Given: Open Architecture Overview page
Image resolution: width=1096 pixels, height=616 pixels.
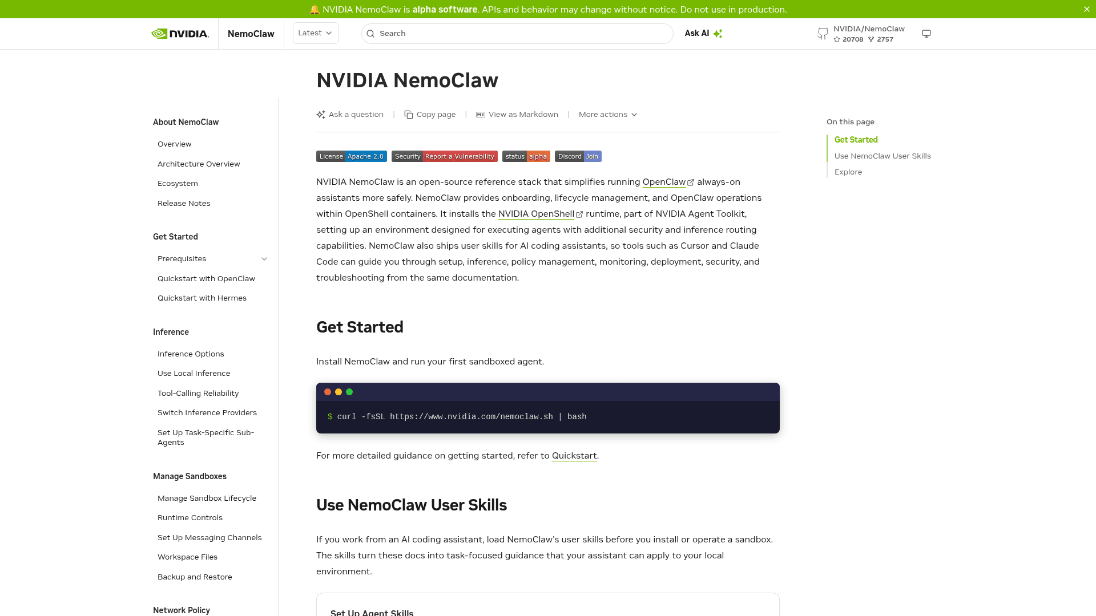Looking at the screenshot, I should coord(199,164).
